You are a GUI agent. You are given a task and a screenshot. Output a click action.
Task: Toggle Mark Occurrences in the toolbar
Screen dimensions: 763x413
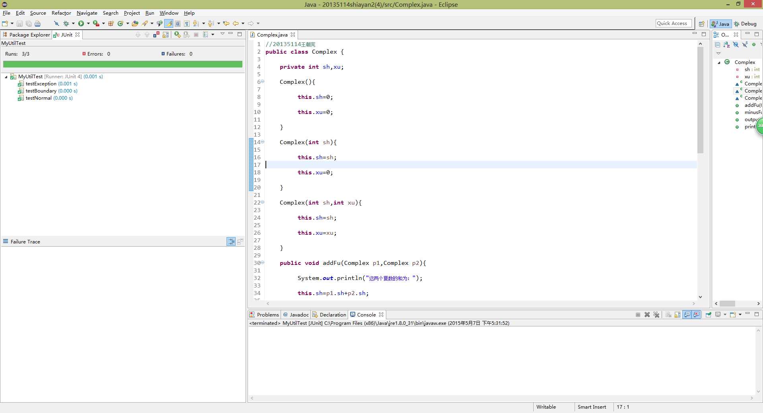[168, 23]
